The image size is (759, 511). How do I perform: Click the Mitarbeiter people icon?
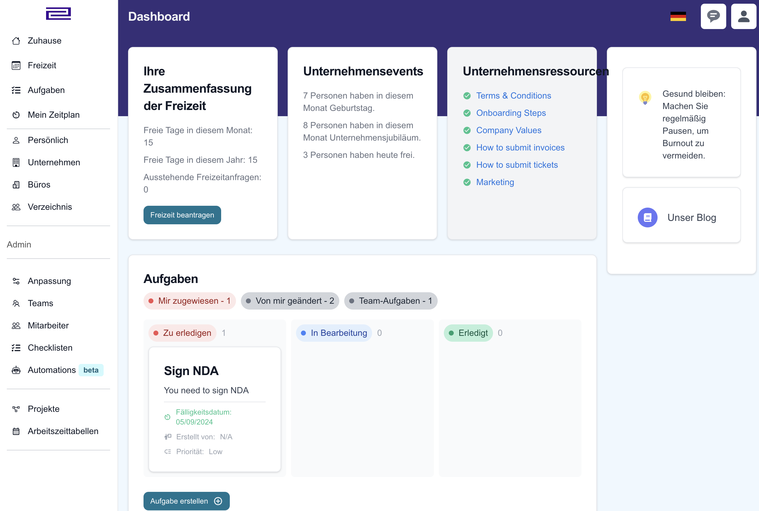[16, 326]
